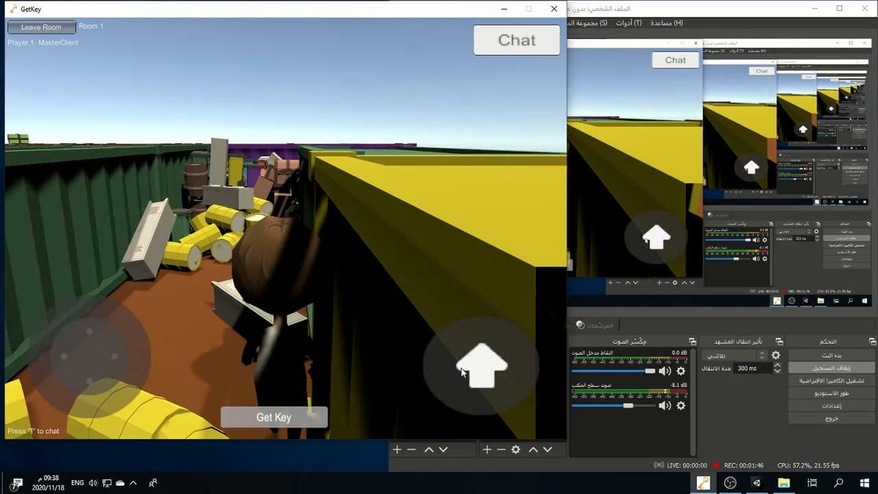This screenshot has height=494, width=878.
Task: Open the Tools (أدوات) menu in OBS
Action: click(628, 23)
